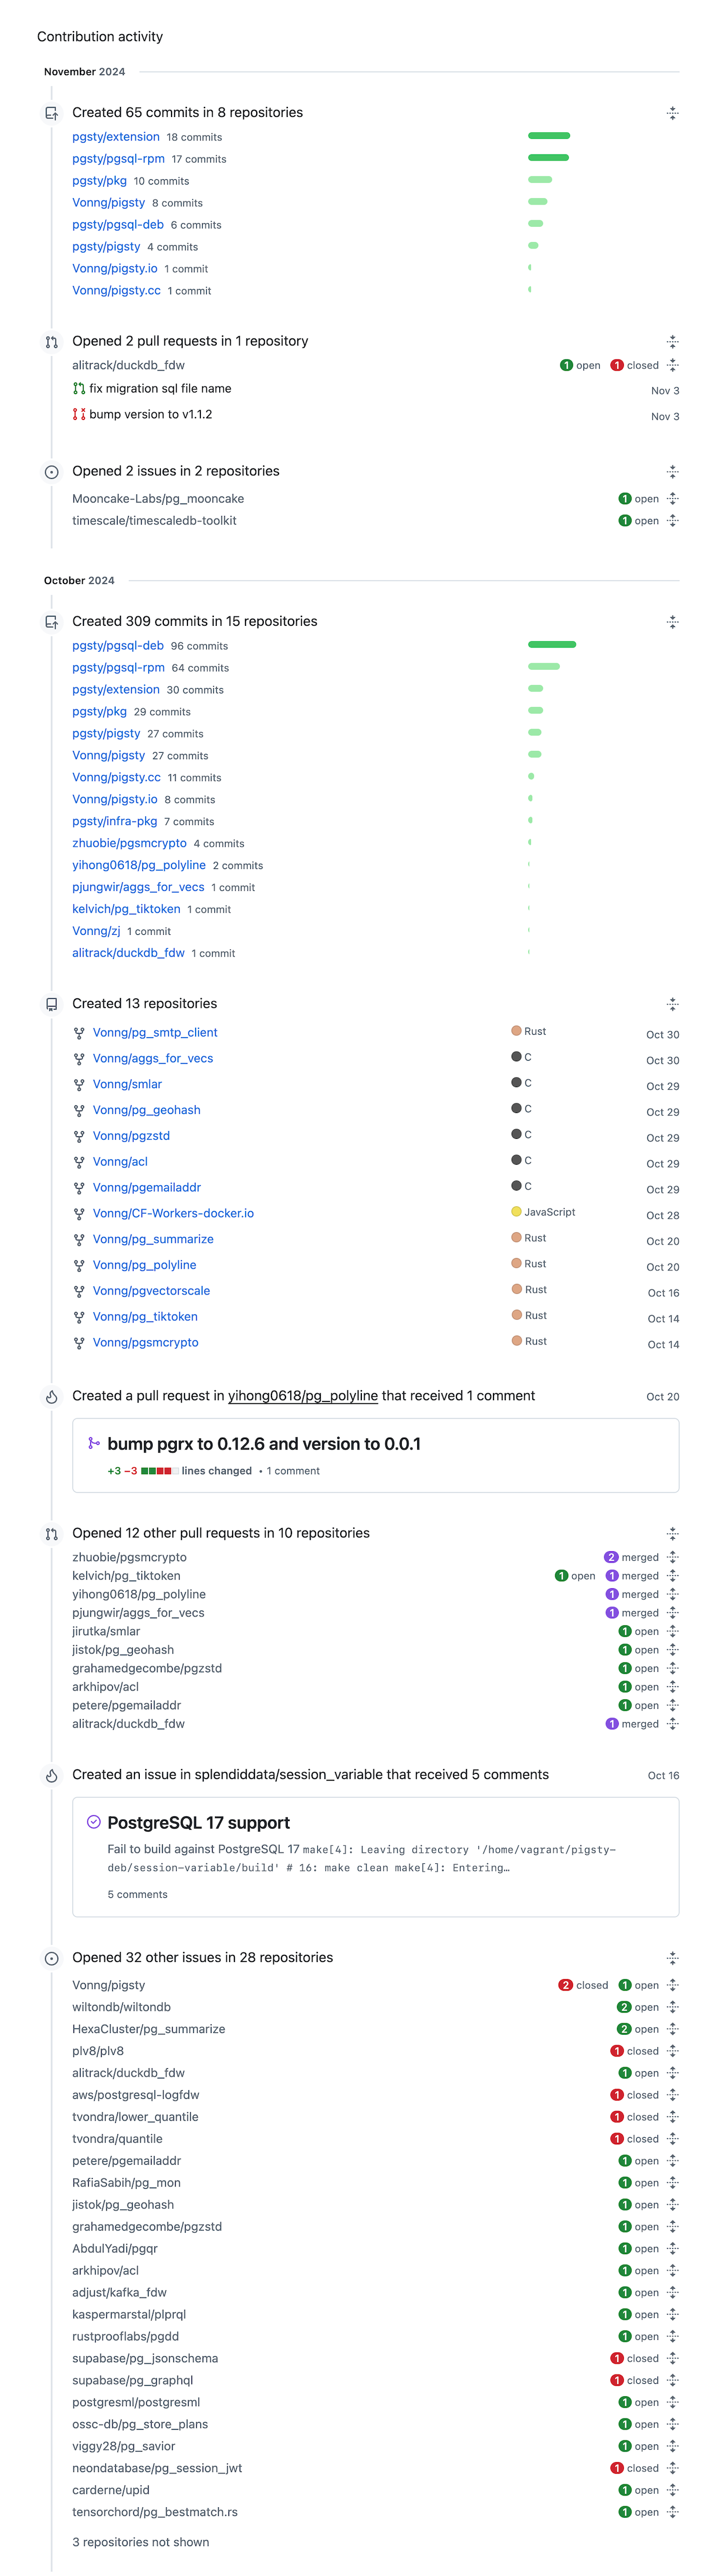Click the commit icon beside Created 309 commits
The height and width of the screenshot is (2576, 705).
(x=51, y=622)
